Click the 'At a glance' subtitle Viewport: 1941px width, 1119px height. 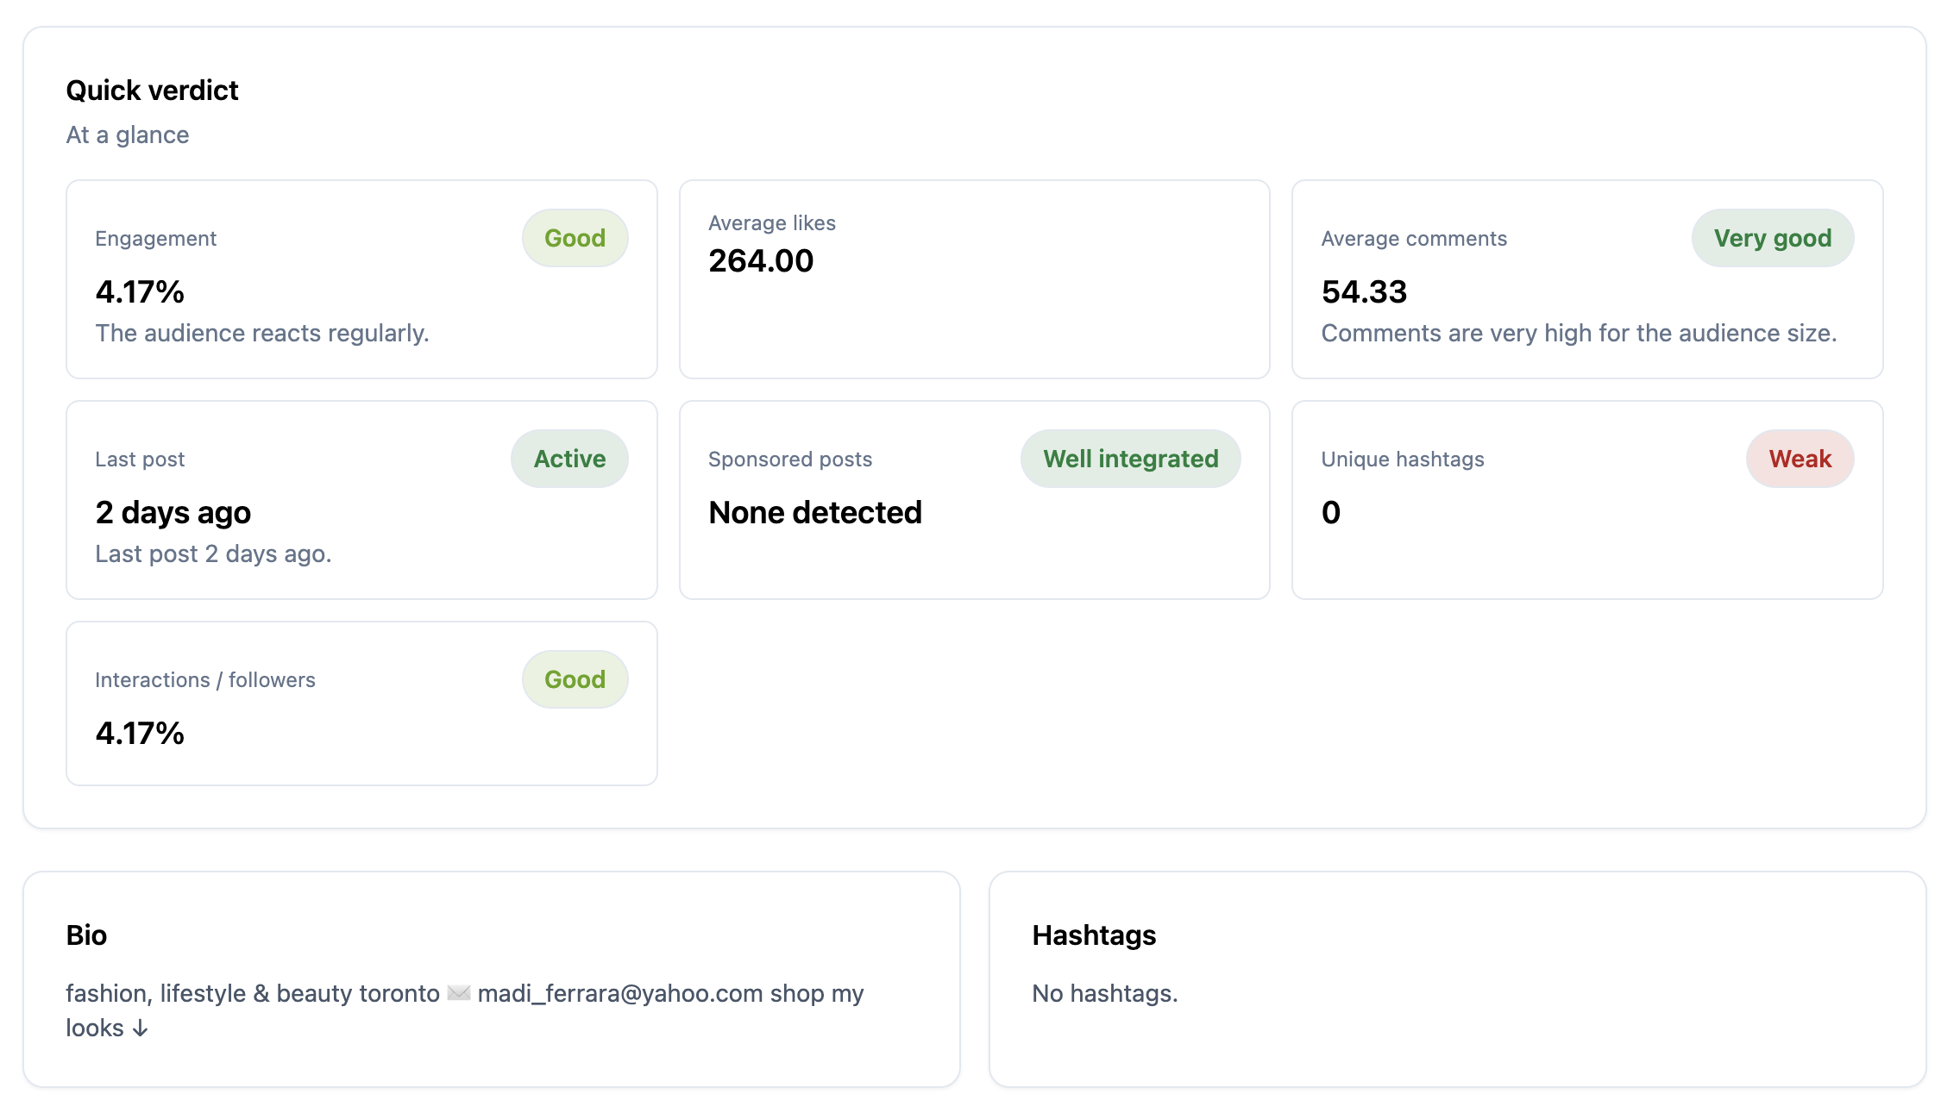[128, 135]
